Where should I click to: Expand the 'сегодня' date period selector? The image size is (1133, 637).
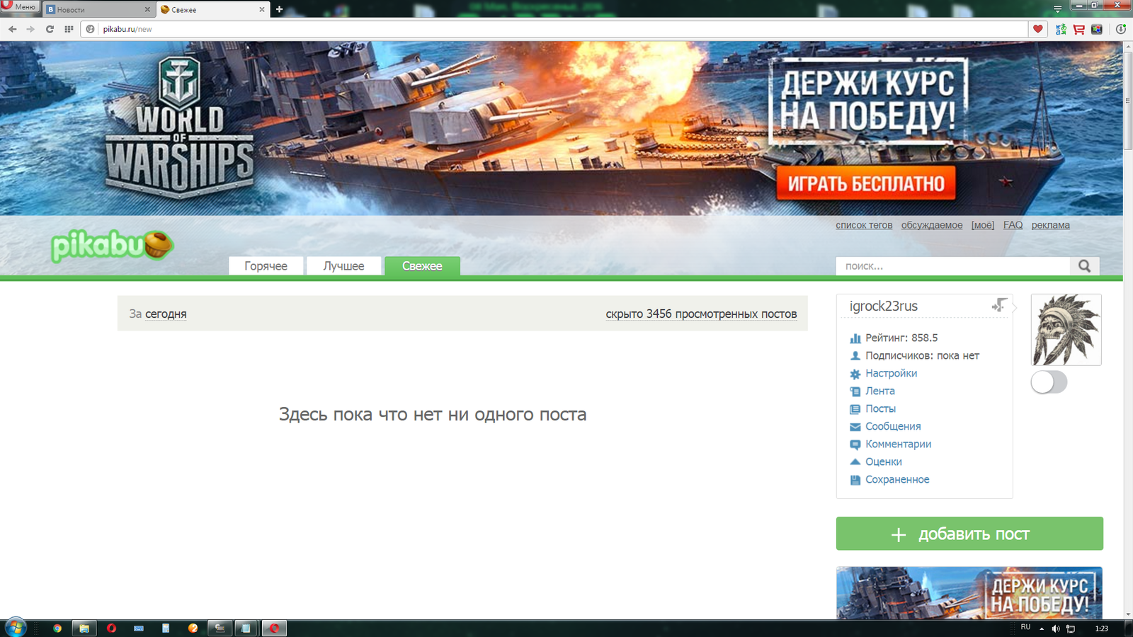166,314
